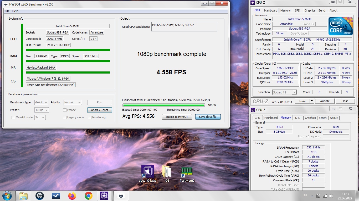Switch to HWBOT x265 taskbar button

(x=121, y=196)
